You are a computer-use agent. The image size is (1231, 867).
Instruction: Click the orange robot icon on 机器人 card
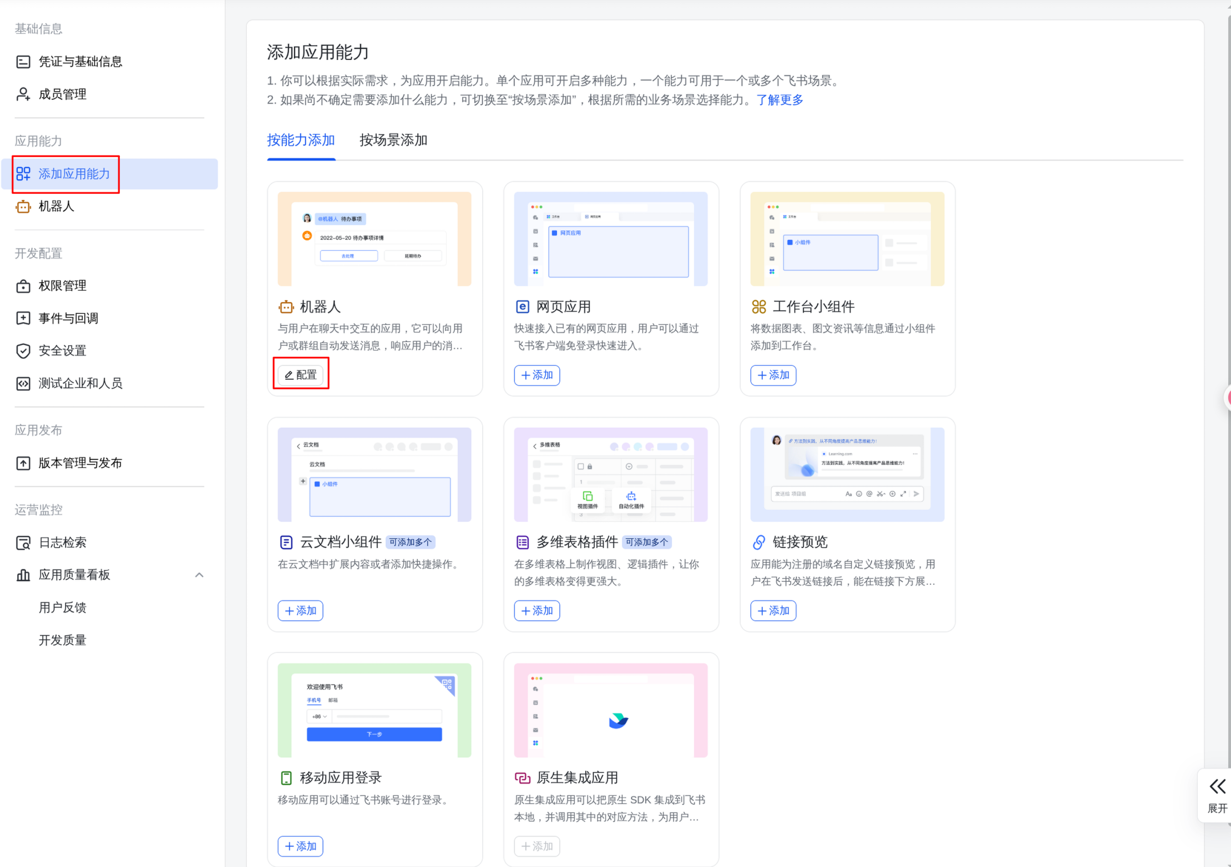(286, 307)
